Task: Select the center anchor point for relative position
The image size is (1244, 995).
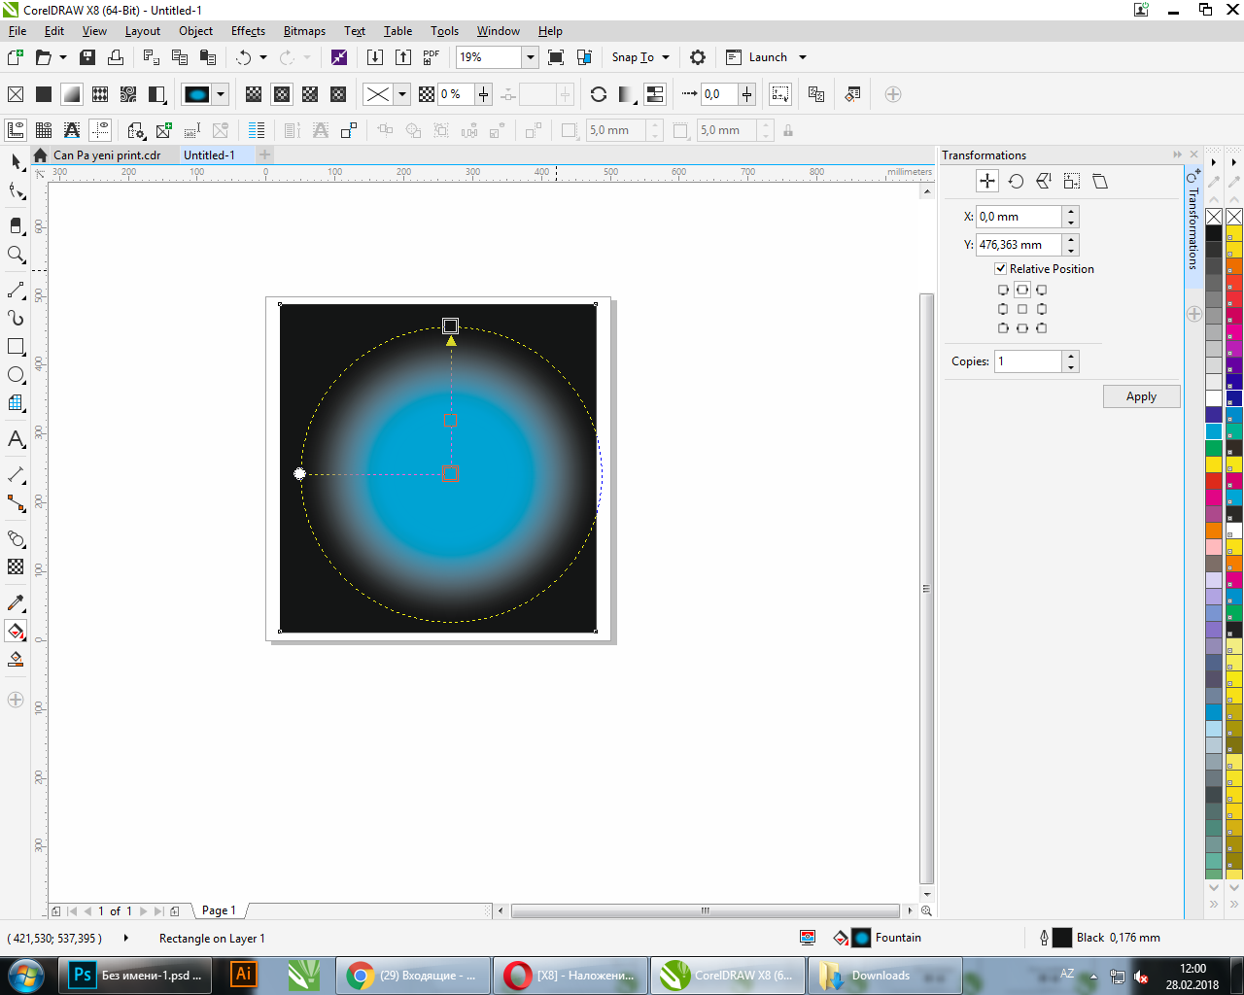Action: (x=1021, y=308)
